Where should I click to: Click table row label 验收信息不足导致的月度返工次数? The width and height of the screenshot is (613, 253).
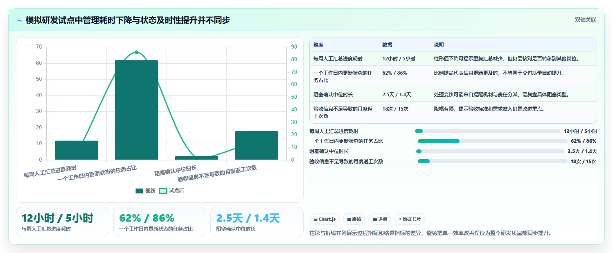(344, 113)
